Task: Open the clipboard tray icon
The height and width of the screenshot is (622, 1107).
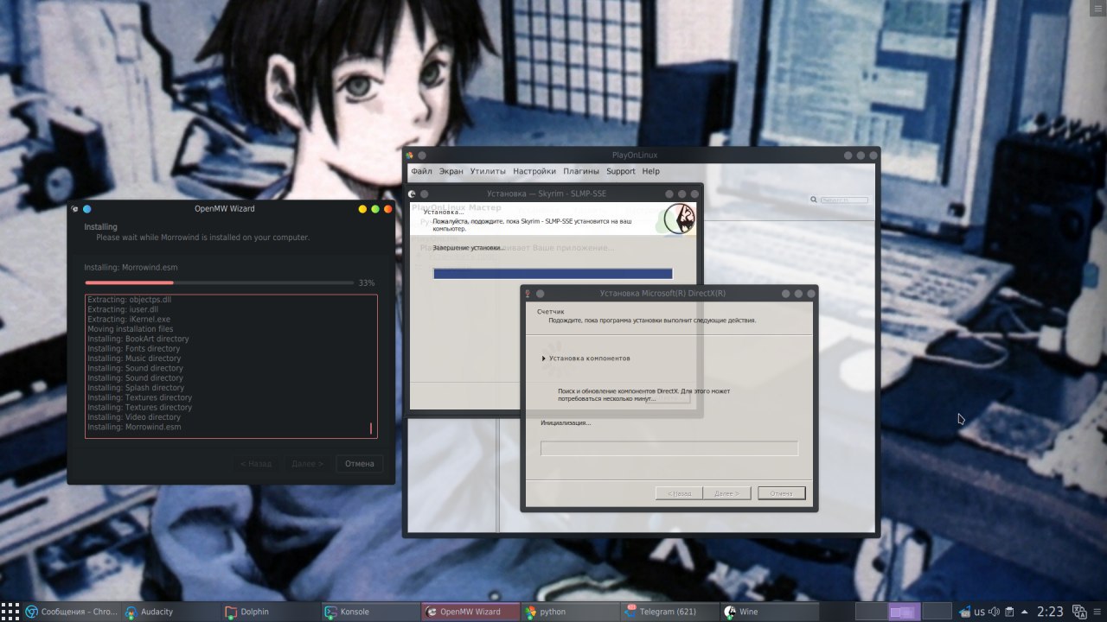Action: [x=1009, y=612]
